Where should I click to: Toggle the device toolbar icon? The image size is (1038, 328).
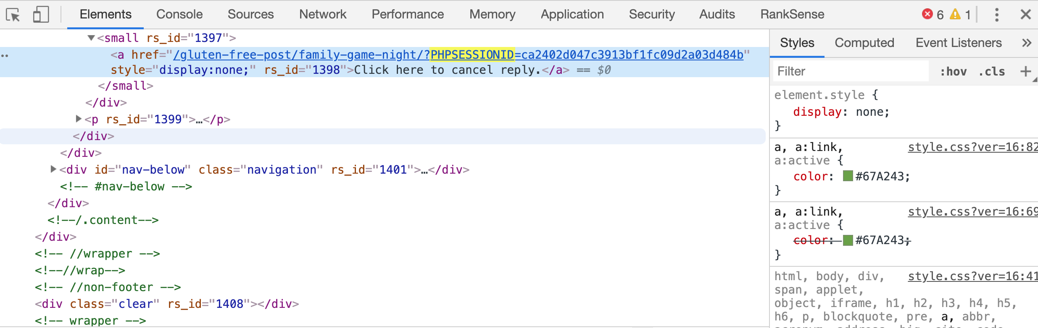coord(41,15)
